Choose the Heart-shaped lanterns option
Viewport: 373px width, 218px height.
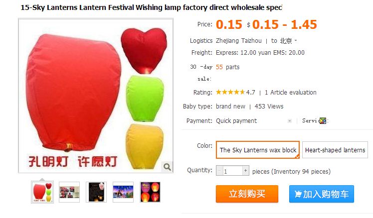point(335,150)
